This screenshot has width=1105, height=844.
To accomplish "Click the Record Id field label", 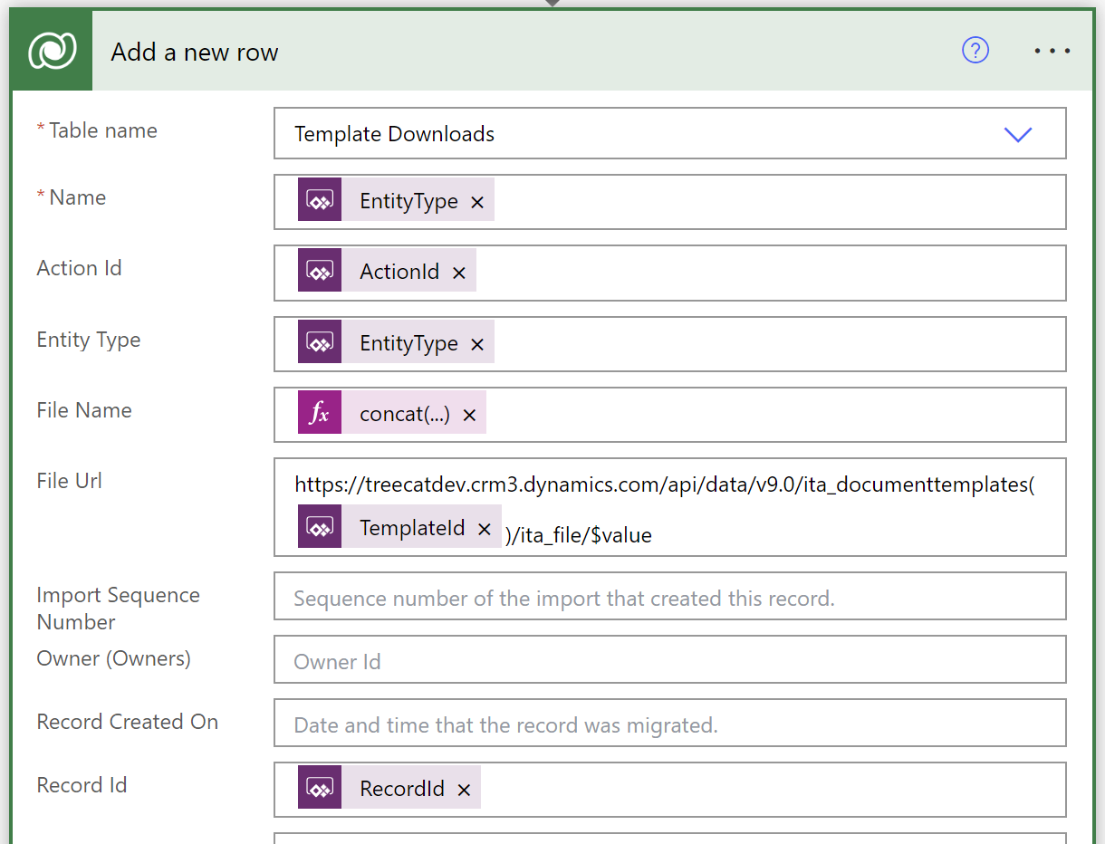I will pyautogui.click(x=82, y=785).
